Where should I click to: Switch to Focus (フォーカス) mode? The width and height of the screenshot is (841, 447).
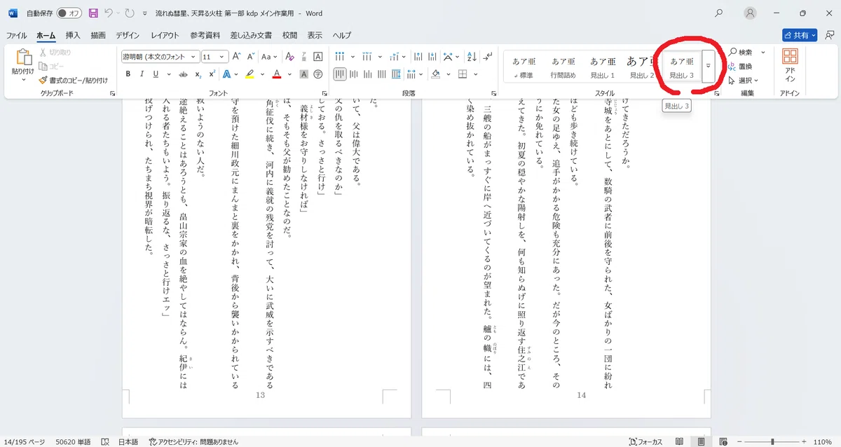pos(645,442)
